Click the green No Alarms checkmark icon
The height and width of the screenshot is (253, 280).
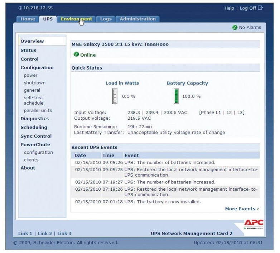tap(235, 28)
